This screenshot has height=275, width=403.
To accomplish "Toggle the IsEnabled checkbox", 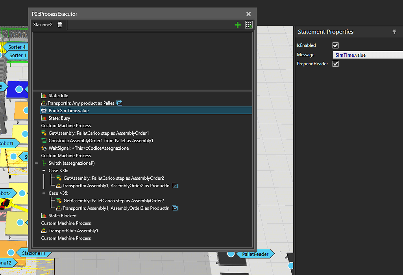I will pyautogui.click(x=335, y=45).
